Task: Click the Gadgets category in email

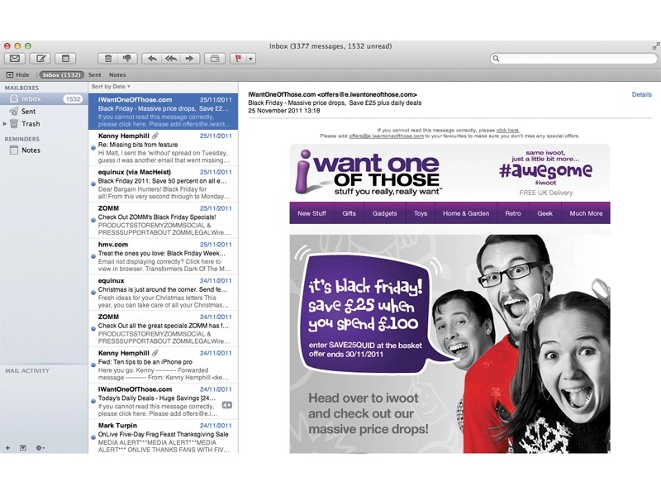Action: 384,213
